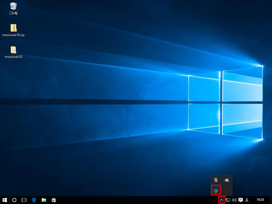Open Action Center notifications icon
The image size is (272, 204).
click(241, 200)
